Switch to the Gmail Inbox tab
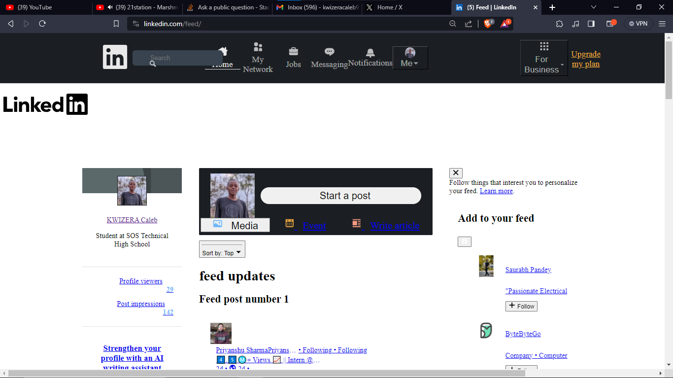Viewport: 673px width, 378px height. click(318, 7)
